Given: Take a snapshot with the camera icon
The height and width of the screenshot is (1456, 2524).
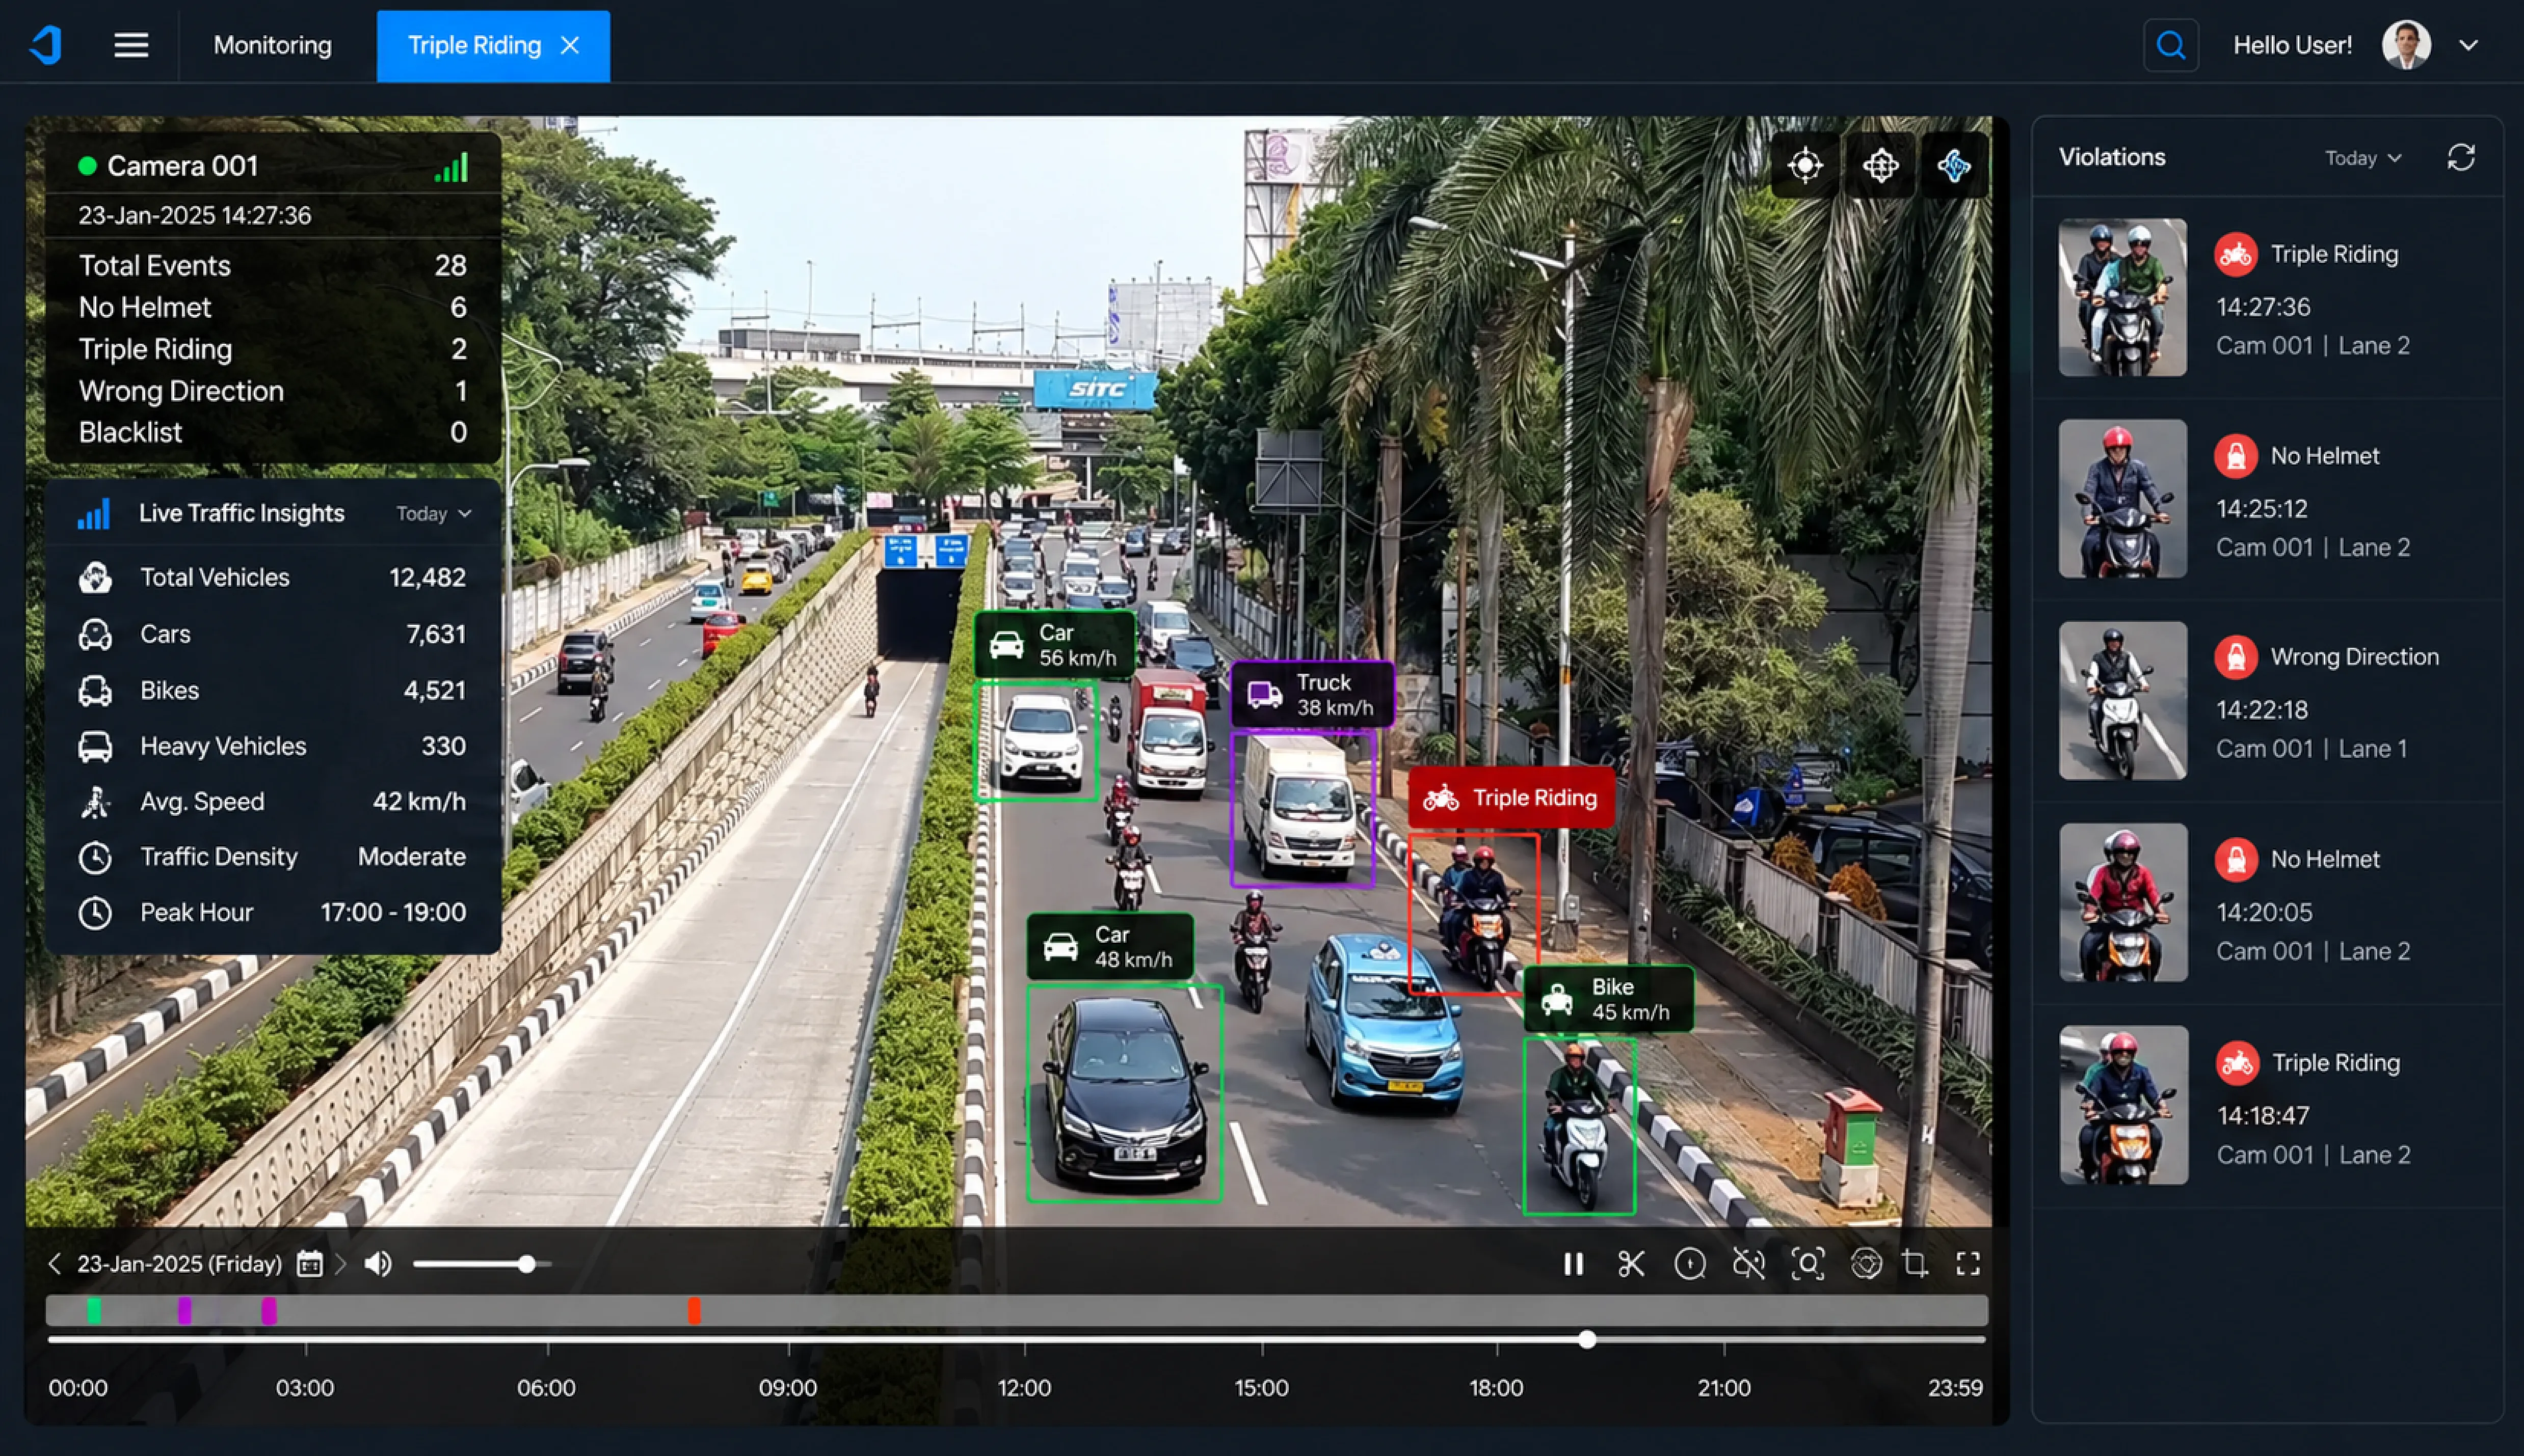Looking at the screenshot, I should 1866,1264.
